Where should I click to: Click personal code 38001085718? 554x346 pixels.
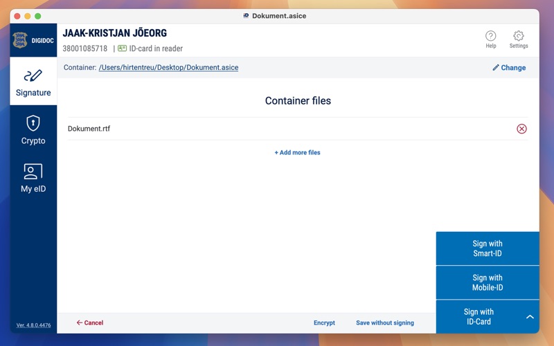point(84,48)
